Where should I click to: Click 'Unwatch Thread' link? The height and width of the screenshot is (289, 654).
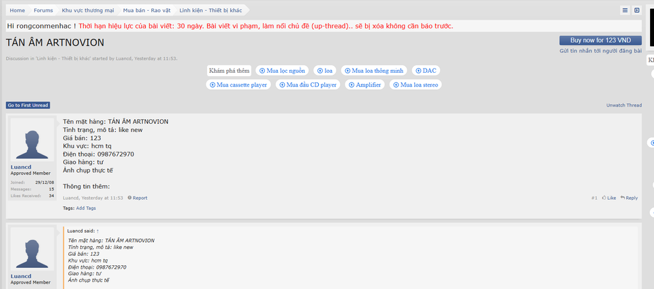tap(624, 105)
